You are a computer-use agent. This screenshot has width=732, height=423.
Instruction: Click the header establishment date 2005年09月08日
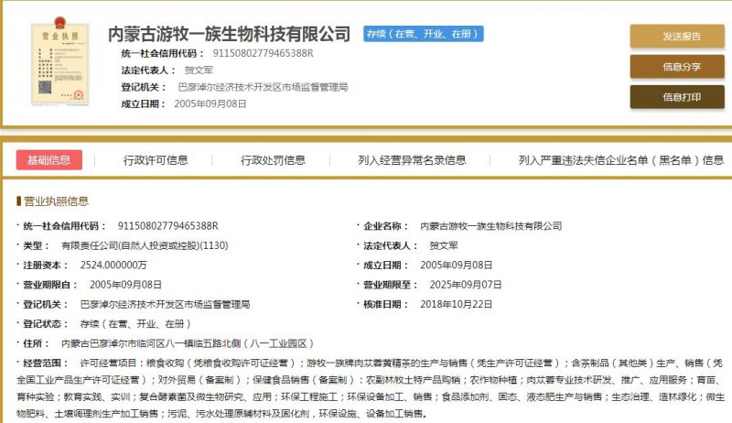pos(210,103)
